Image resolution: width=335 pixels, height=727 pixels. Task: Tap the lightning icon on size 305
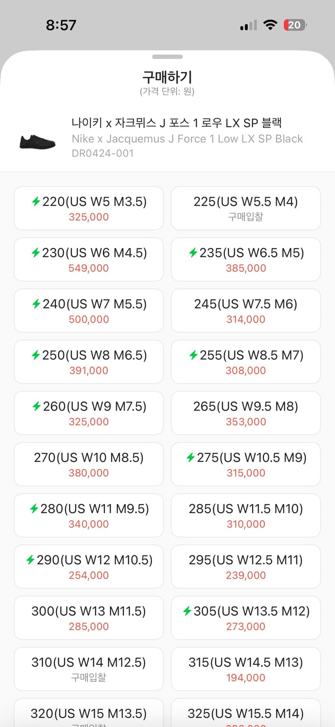pos(187,611)
